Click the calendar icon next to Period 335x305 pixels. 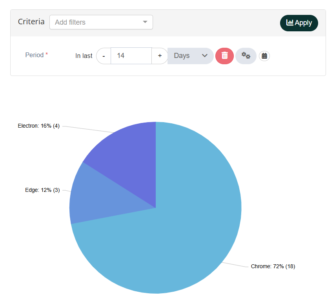click(x=264, y=56)
